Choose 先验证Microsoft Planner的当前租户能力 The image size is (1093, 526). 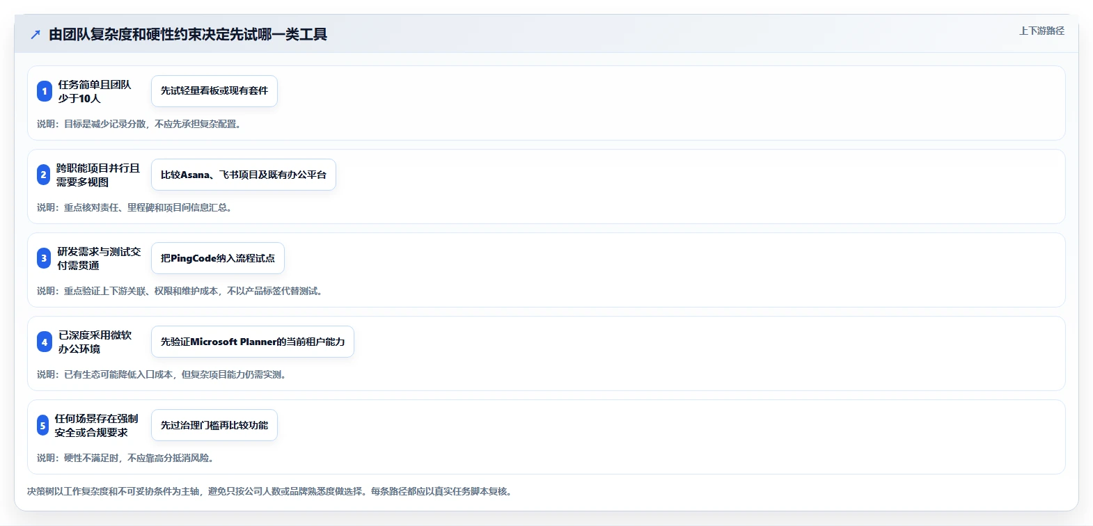point(253,342)
